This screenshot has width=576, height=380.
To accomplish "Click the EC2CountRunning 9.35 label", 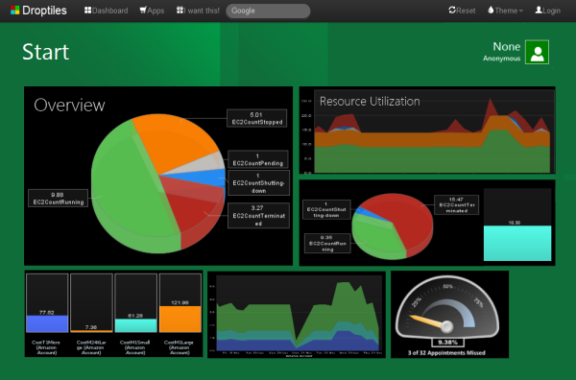I will click(x=327, y=244).
